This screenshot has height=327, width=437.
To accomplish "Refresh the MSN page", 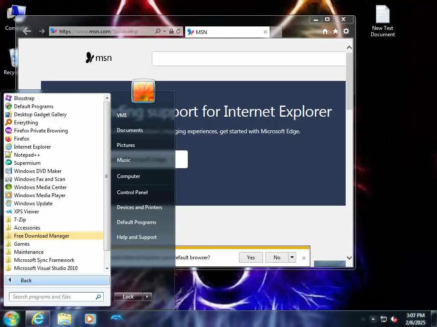I will point(179,31).
